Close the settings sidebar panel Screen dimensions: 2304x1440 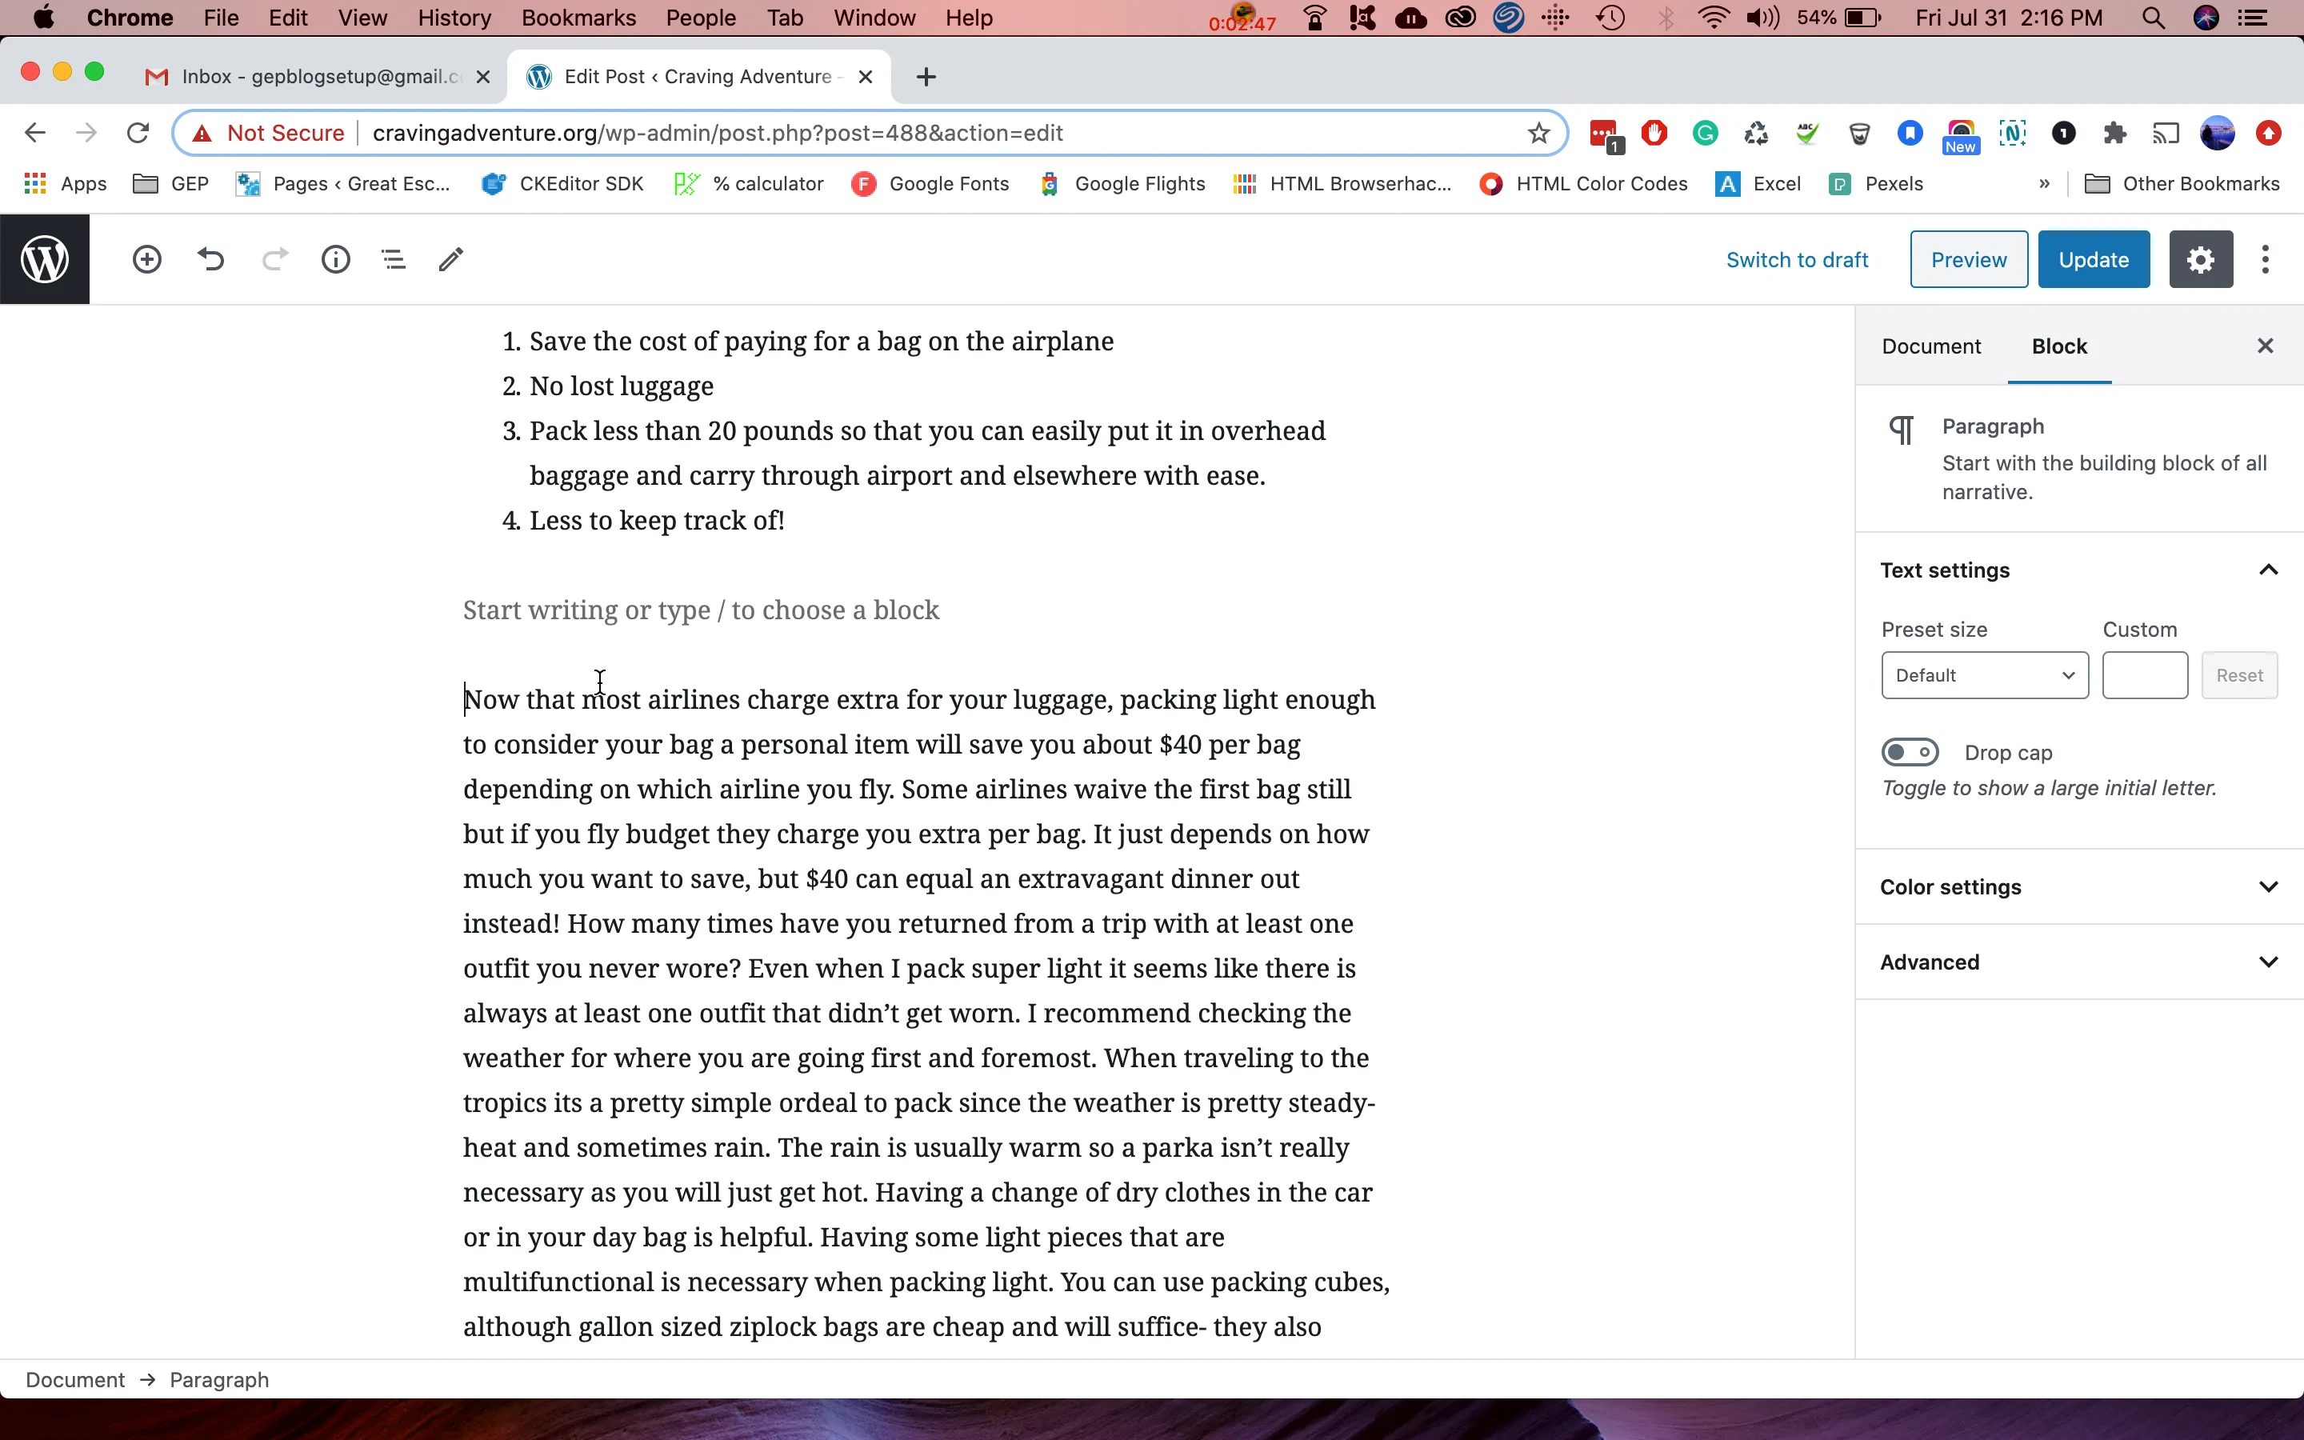(x=2266, y=346)
